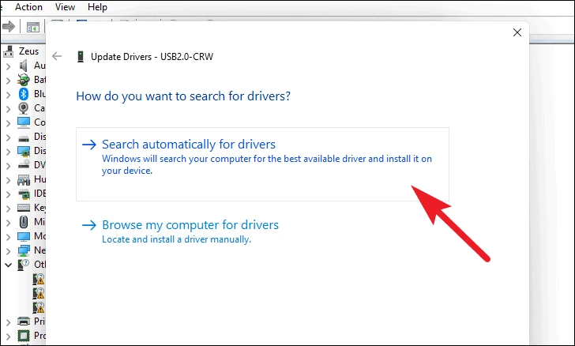575x346 pixels.
Task: Select the 'Key' Keyboards tree label
Action: [x=39, y=208]
